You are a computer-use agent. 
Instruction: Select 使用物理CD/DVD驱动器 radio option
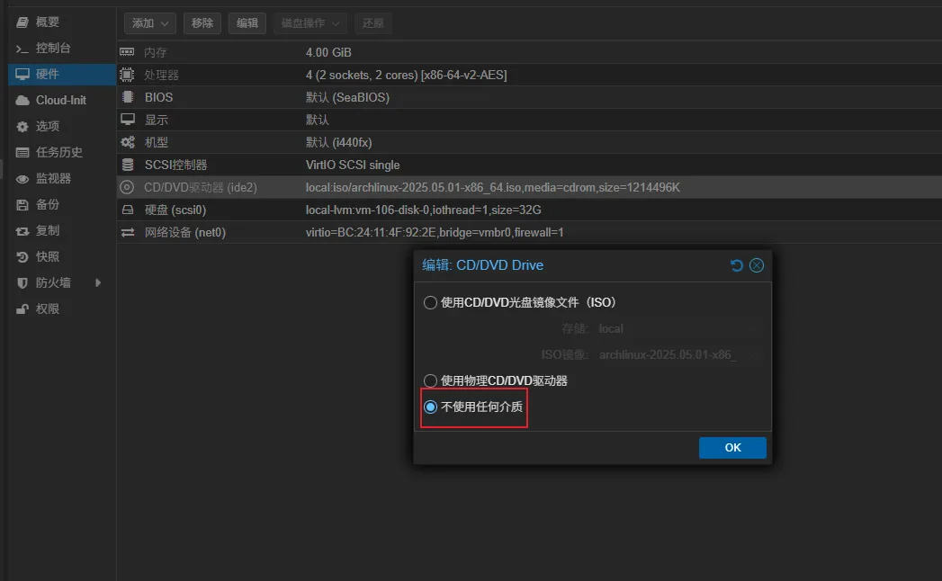[431, 380]
